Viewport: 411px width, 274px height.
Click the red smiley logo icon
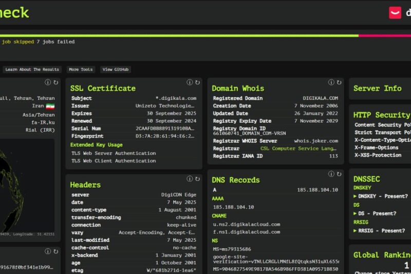coord(395,12)
